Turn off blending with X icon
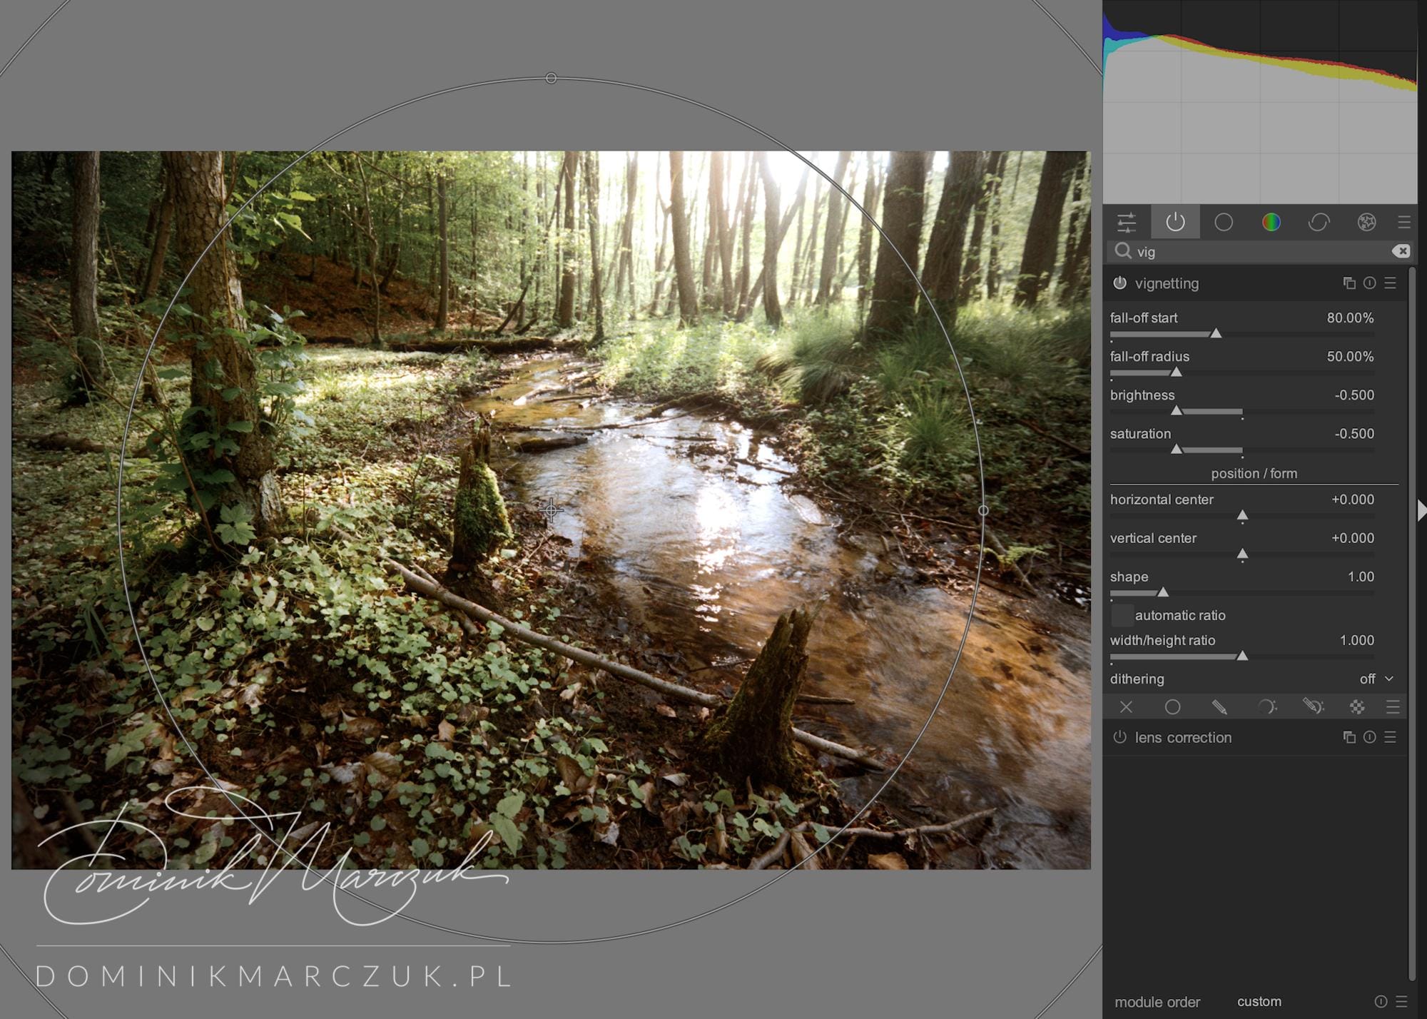The height and width of the screenshot is (1019, 1427). tap(1127, 707)
